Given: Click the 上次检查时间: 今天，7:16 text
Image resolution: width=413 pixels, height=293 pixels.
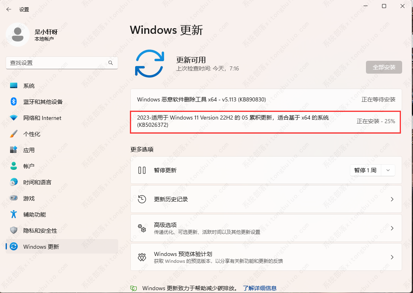Looking at the screenshot, I should pos(208,68).
